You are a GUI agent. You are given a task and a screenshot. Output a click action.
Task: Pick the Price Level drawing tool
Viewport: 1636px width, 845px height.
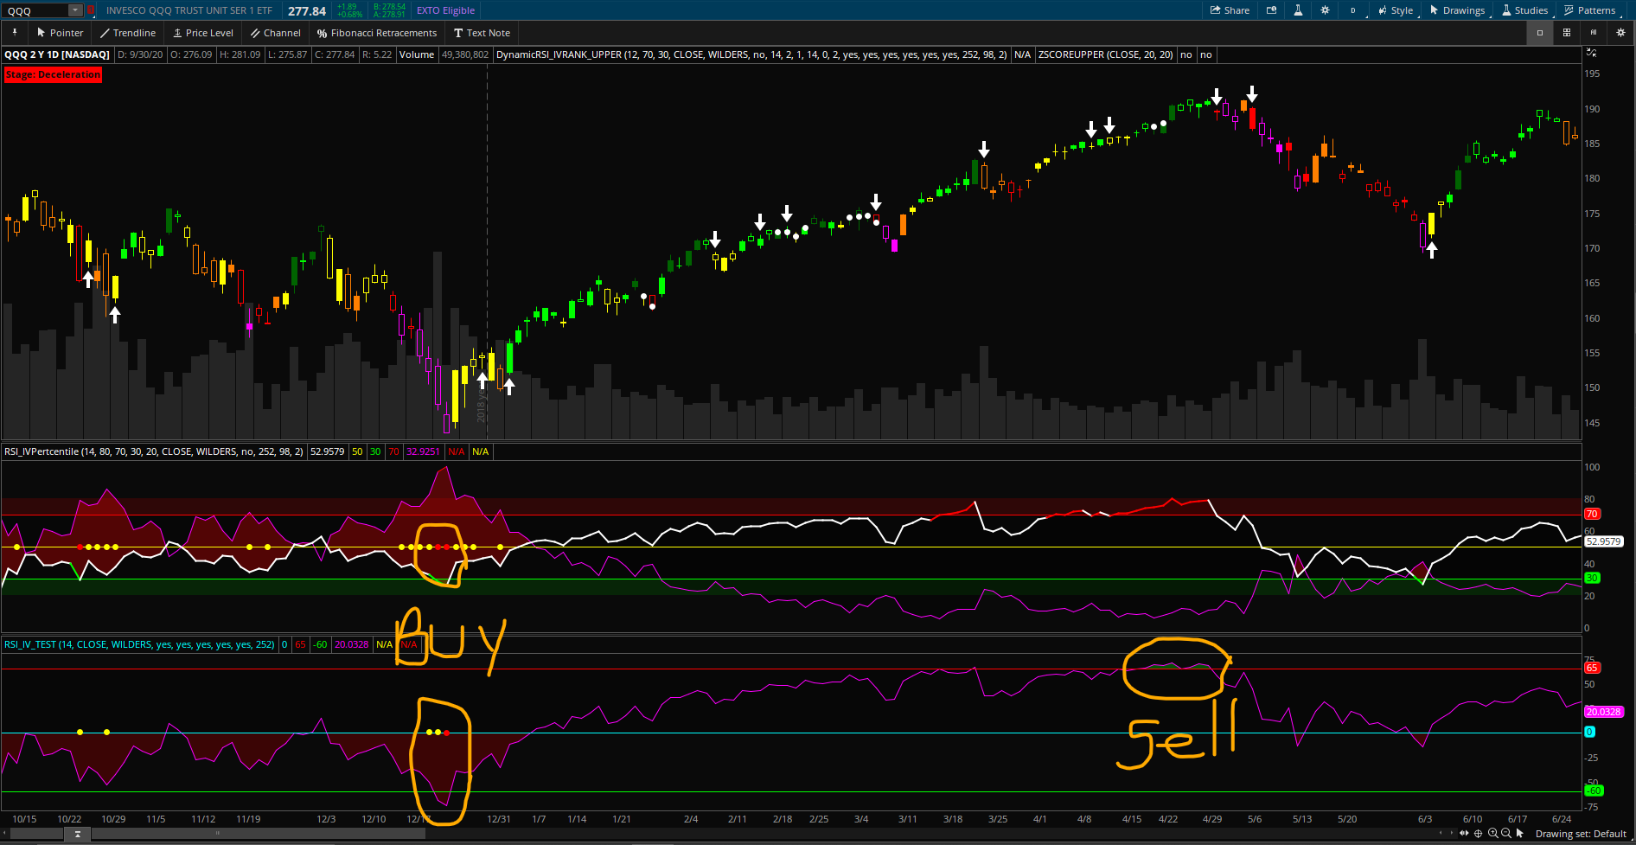202,33
